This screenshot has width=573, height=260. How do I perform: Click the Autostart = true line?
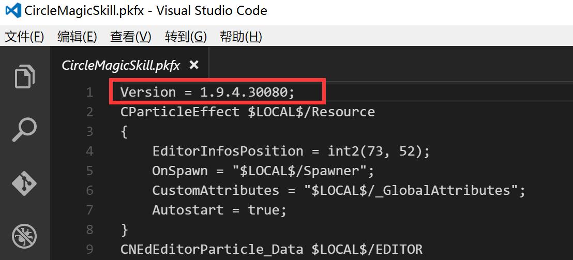(219, 210)
